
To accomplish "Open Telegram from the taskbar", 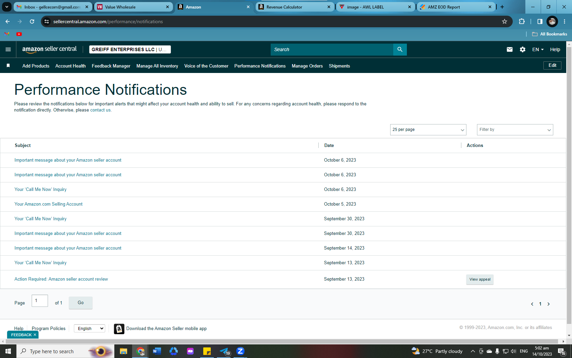I will 224,351.
